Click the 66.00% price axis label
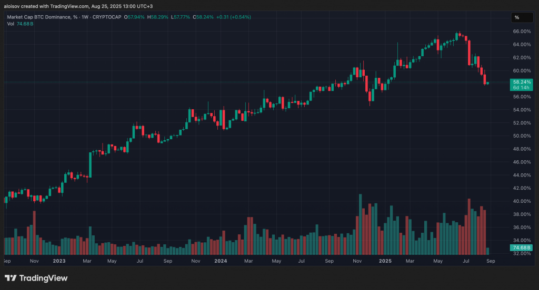539x290 pixels. click(x=522, y=31)
